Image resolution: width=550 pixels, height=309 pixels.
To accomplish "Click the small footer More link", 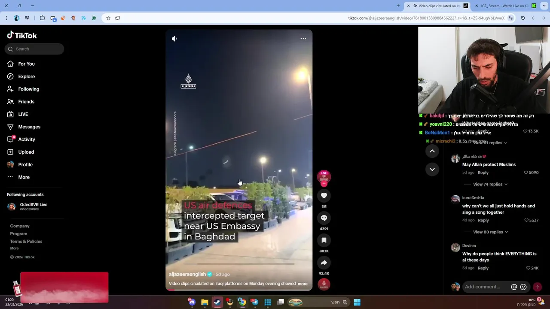I will click(x=14, y=248).
